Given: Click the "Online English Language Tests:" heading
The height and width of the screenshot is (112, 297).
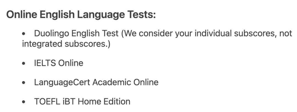Looking at the screenshot, I should 81,15.
